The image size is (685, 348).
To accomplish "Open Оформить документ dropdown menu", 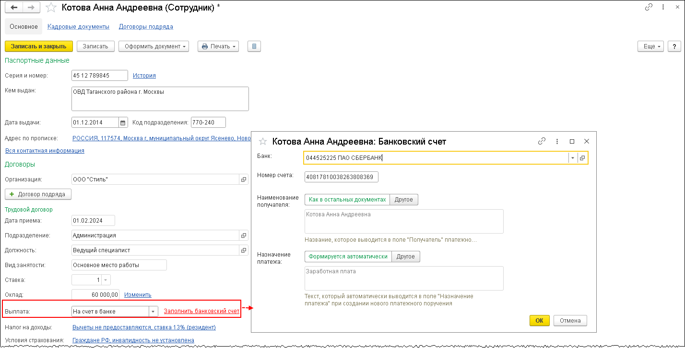I will [154, 46].
